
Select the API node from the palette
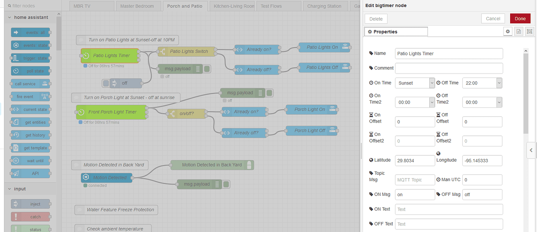(x=31, y=173)
